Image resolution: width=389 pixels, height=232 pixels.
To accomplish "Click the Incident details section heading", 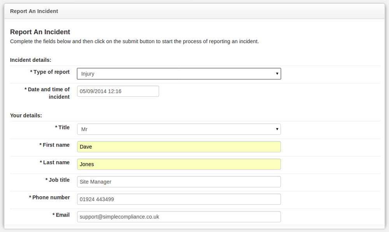I will pyautogui.click(x=30, y=60).
